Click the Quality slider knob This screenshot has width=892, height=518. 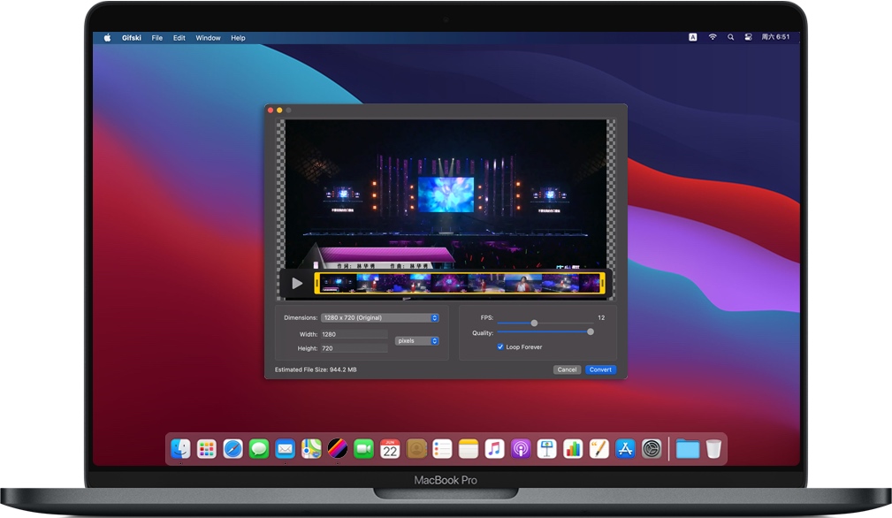click(591, 331)
